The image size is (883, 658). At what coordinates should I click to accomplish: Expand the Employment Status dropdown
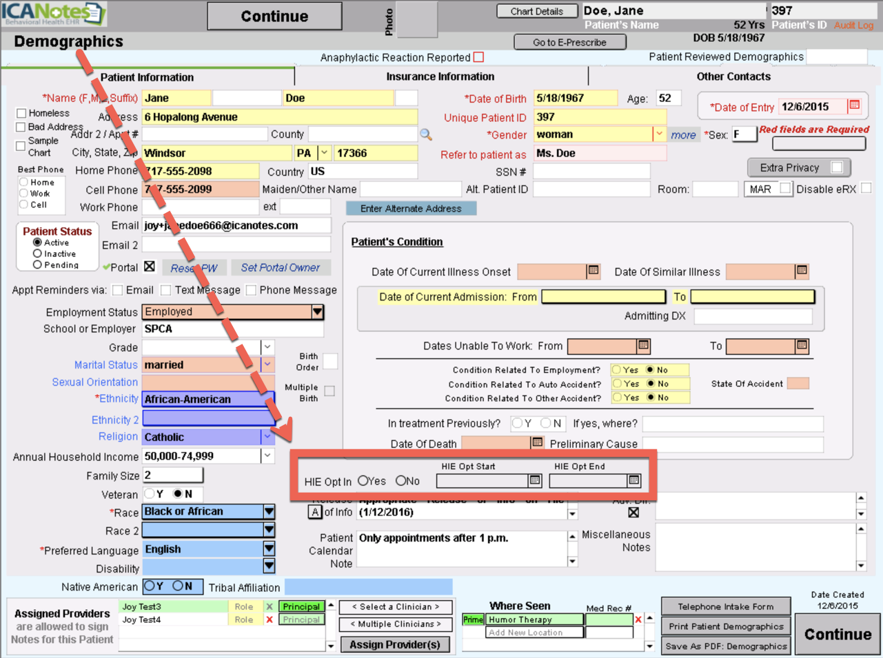tap(317, 312)
